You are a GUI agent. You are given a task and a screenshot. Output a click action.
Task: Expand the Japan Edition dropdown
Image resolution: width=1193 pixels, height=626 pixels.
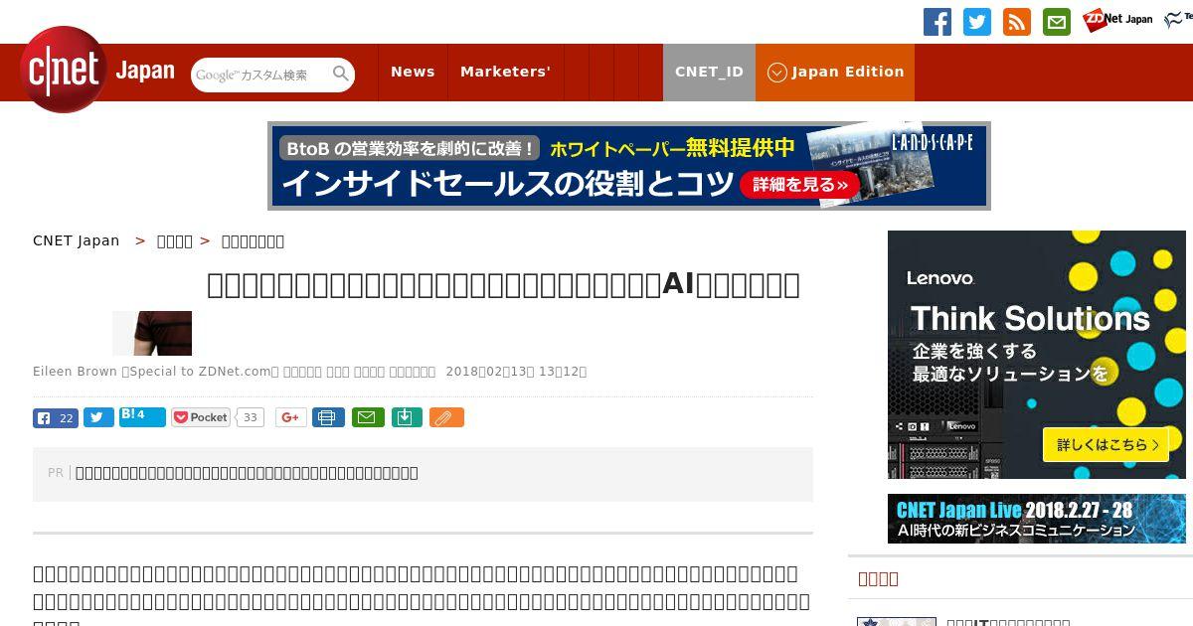835,72
